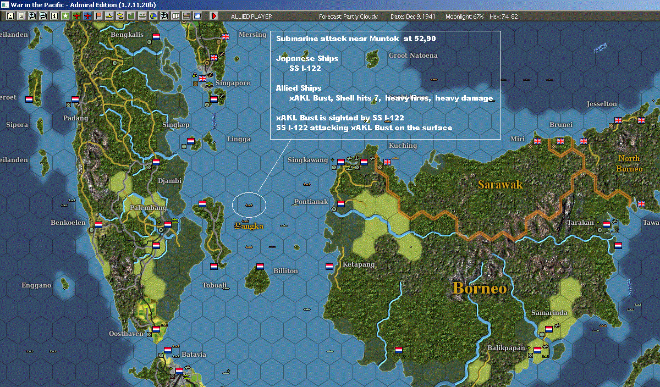Click the cloud weather toolbar icon
Image resolution: width=660 pixels, height=387 pixels.
(197, 16)
